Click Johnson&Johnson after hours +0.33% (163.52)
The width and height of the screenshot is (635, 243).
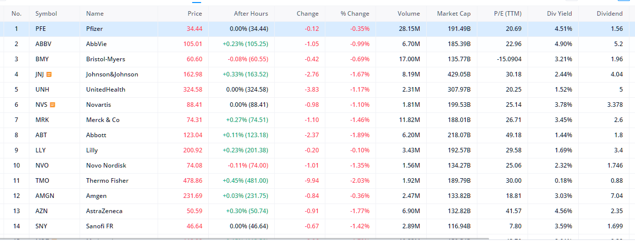click(x=245, y=74)
